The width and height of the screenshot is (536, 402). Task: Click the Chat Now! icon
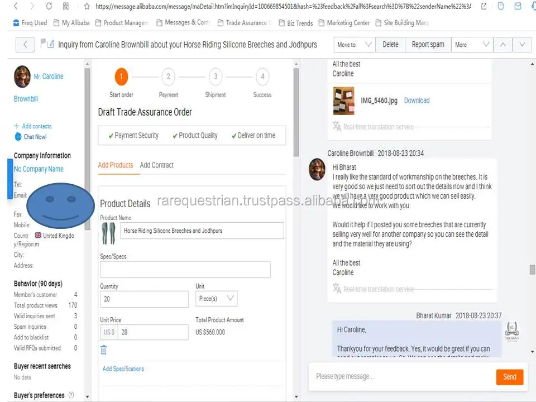18,137
